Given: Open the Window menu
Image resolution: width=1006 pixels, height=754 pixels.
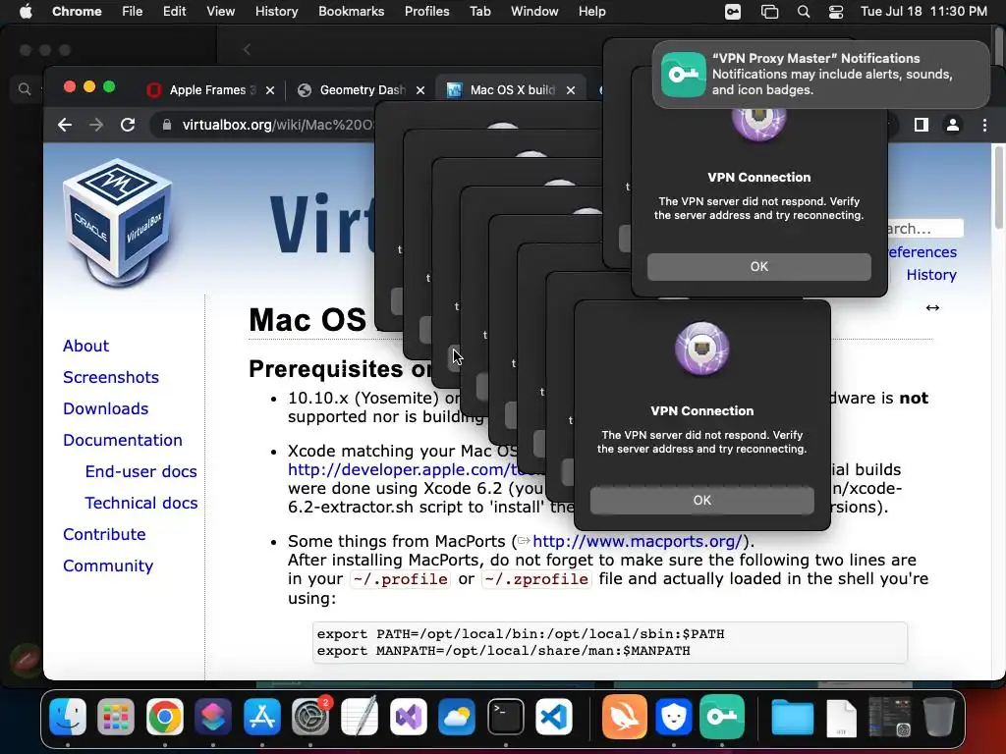Looking at the screenshot, I should click(x=534, y=11).
